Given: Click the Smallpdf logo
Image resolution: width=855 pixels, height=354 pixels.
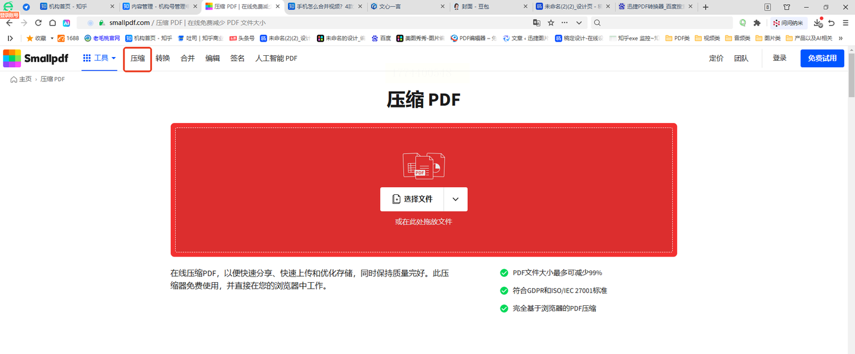Looking at the screenshot, I should click(36, 58).
